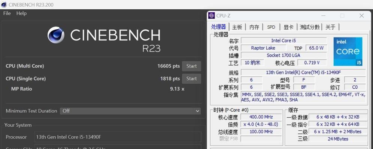Click the Cinebench R23 sphere logo
Viewport: 373px width, 149px height.
[56, 35]
